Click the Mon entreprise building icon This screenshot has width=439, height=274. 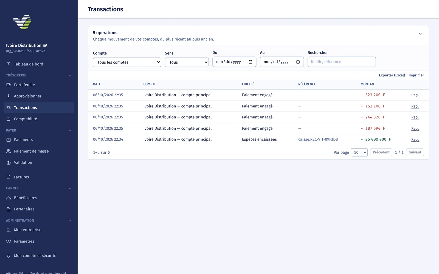click(x=9, y=230)
